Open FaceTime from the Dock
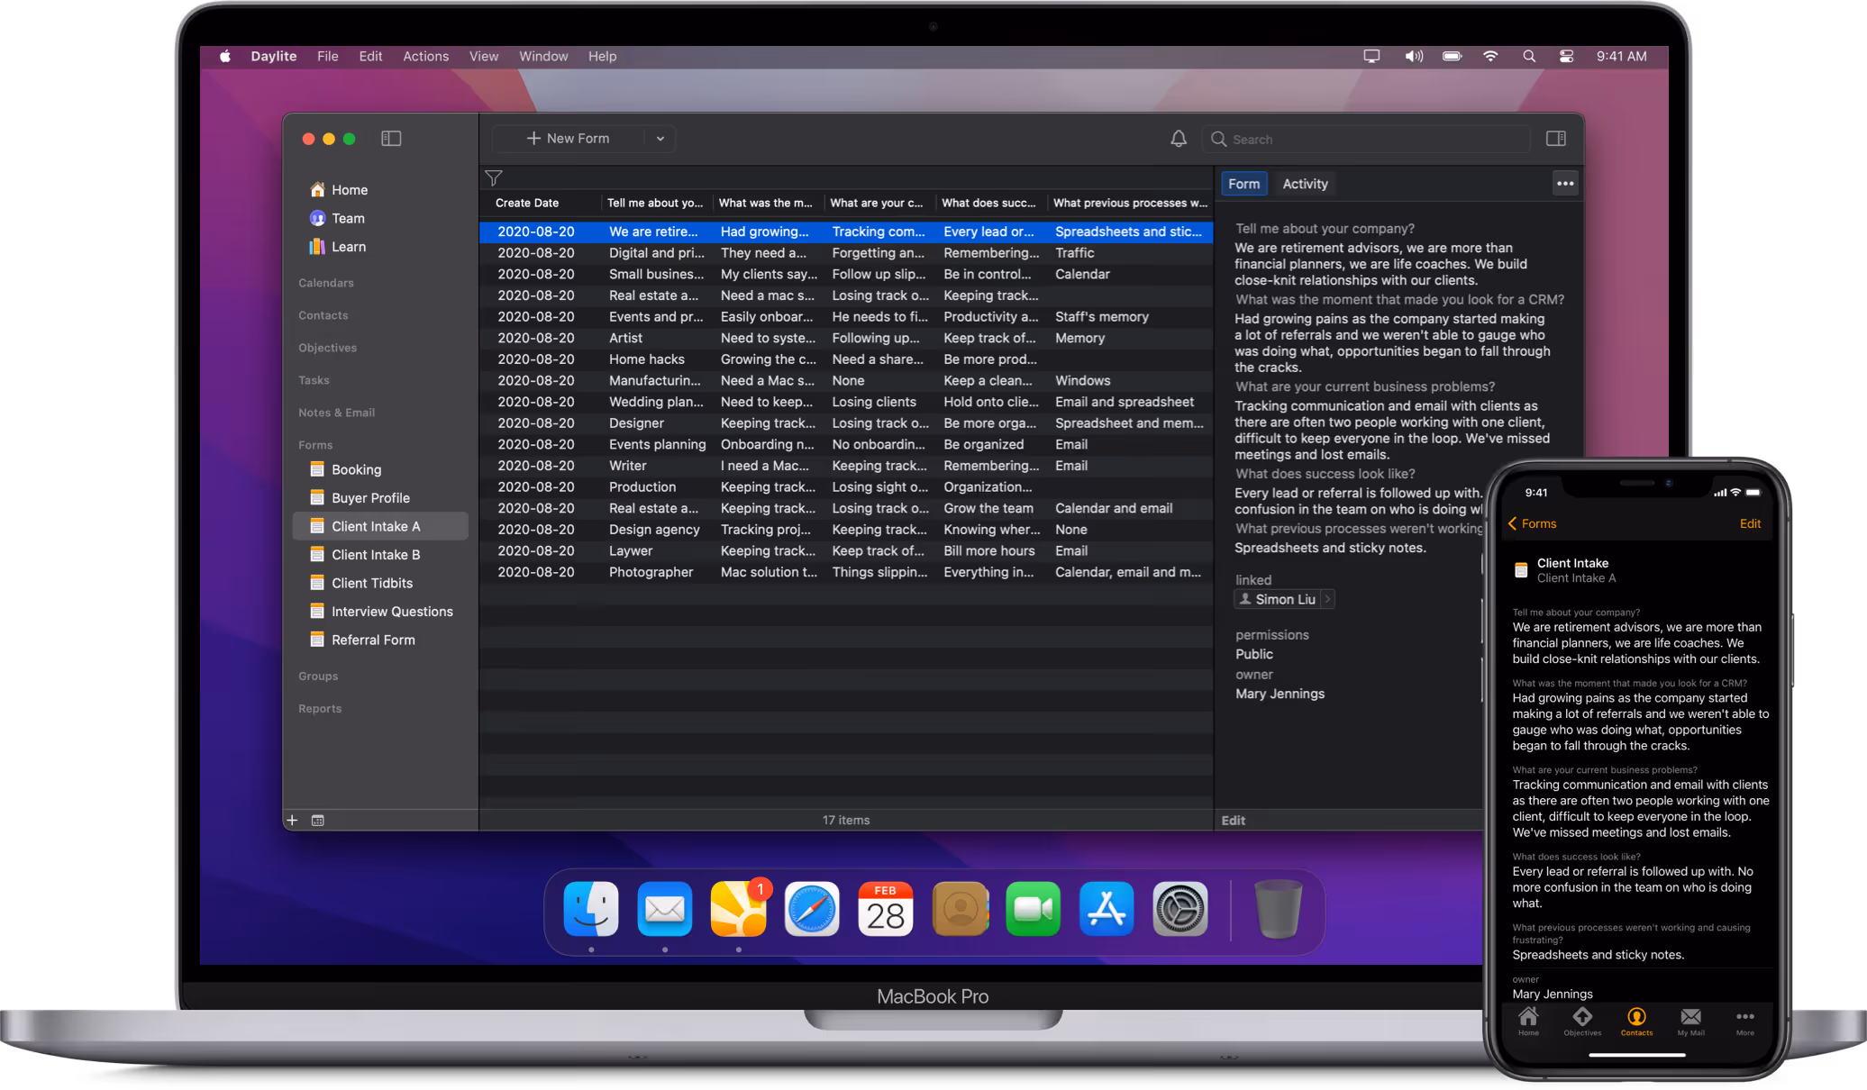Viewport: 1867px width, 1090px height. (1033, 909)
